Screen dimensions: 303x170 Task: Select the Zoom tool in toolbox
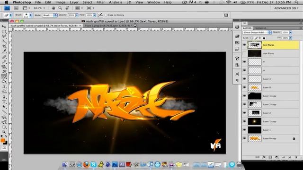pos(4,132)
